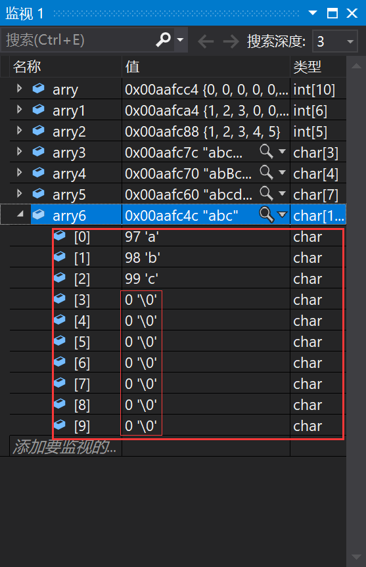This screenshot has width=366, height=567.
Task: Open text visualizer magnifier for arry4
Action: click(267, 173)
